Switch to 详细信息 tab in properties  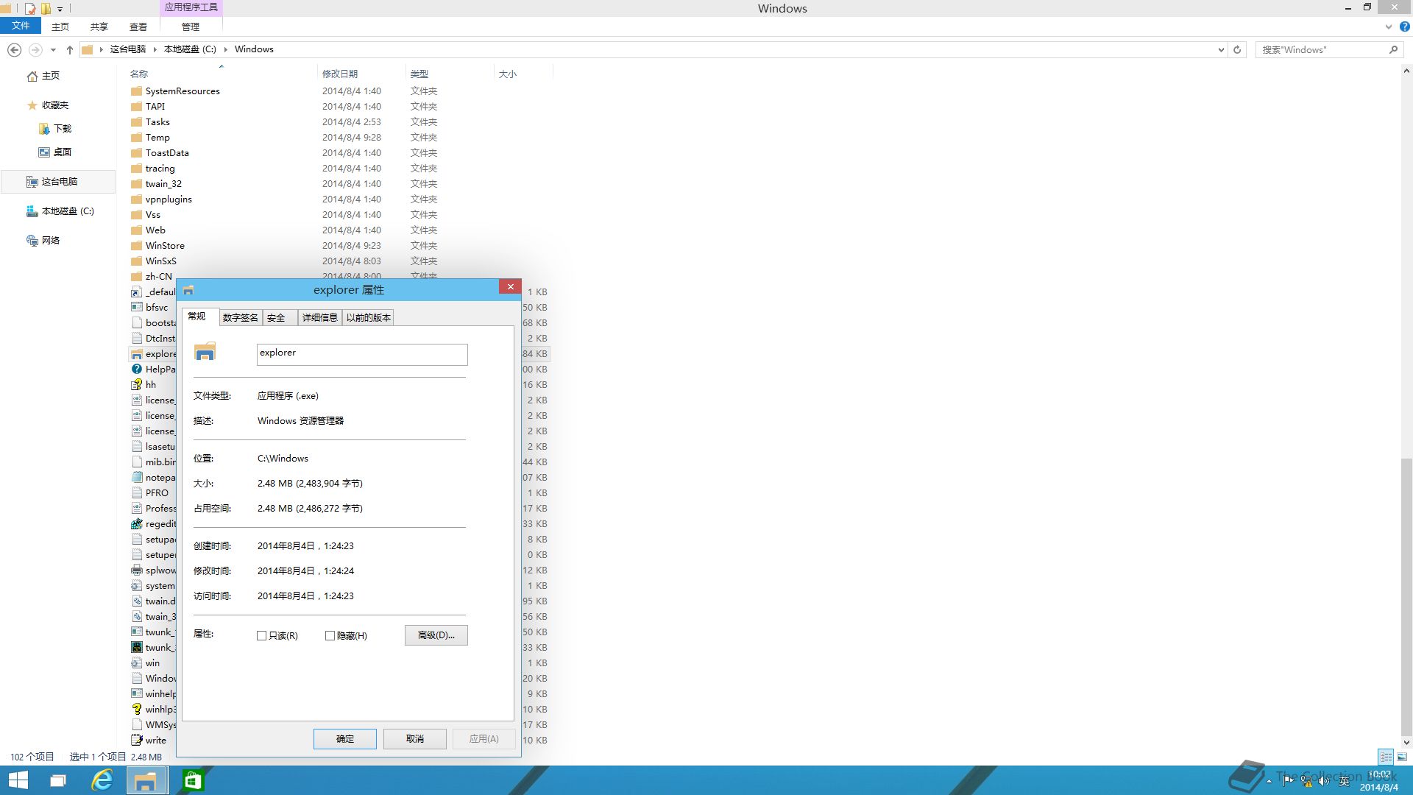click(x=319, y=318)
